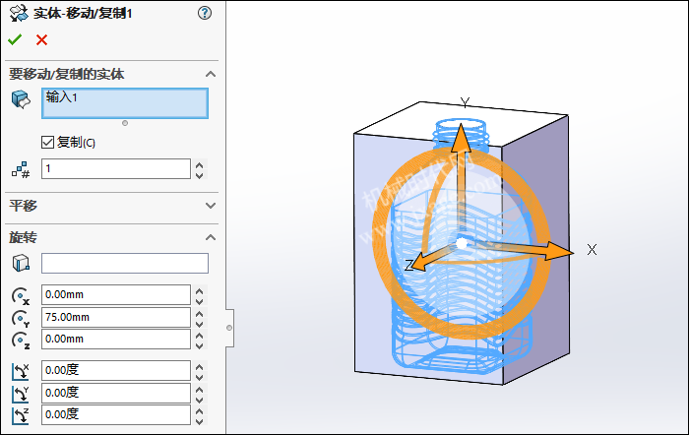
Task: Expand the 平移 translate section
Action: coord(211,206)
